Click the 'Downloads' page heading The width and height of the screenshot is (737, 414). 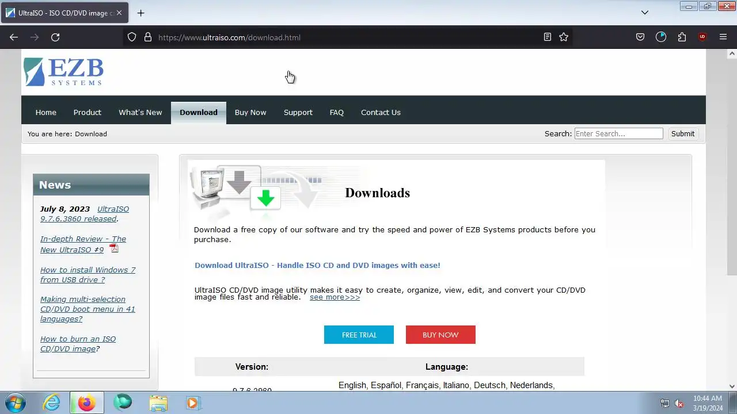point(377,193)
